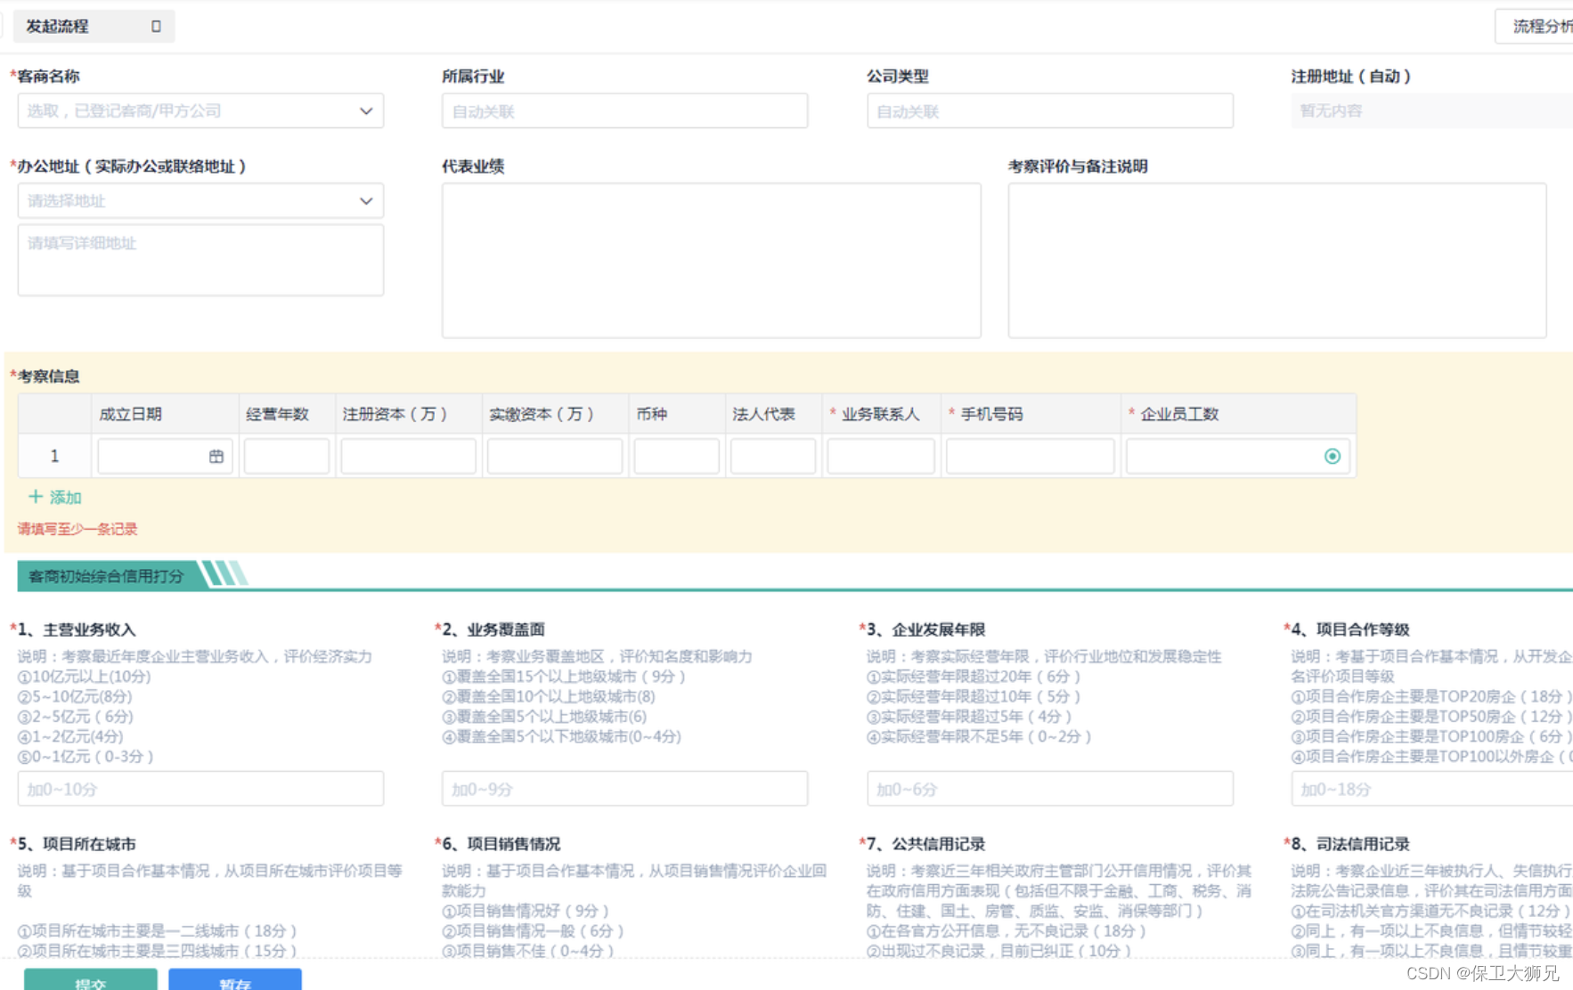Image resolution: width=1573 pixels, height=990 pixels.
Task: Click the 企业发展年限 score field 加0~6分
Action: click(1050, 789)
